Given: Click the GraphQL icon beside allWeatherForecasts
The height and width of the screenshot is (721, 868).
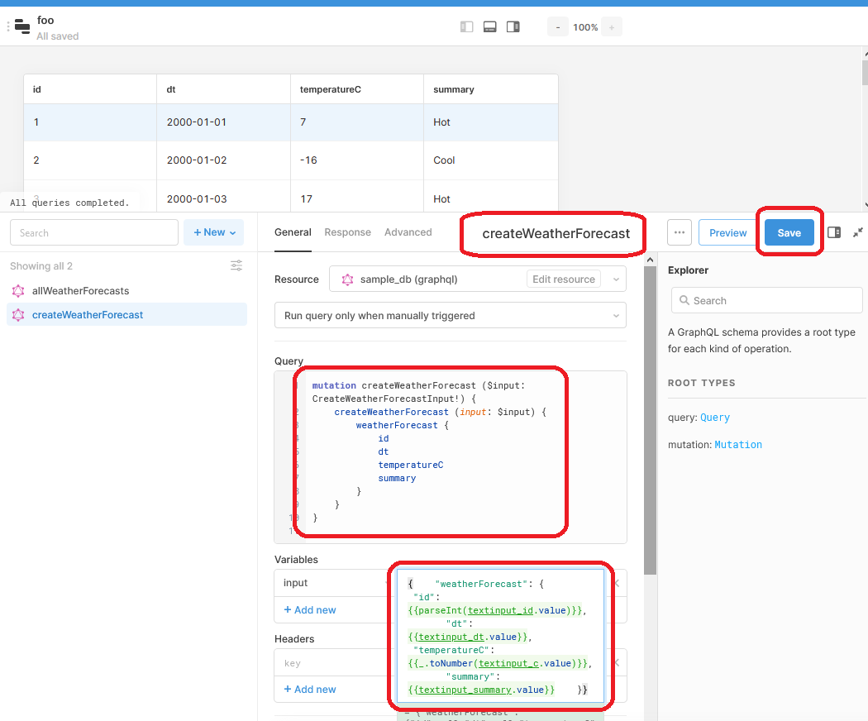Looking at the screenshot, I should 18,291.
